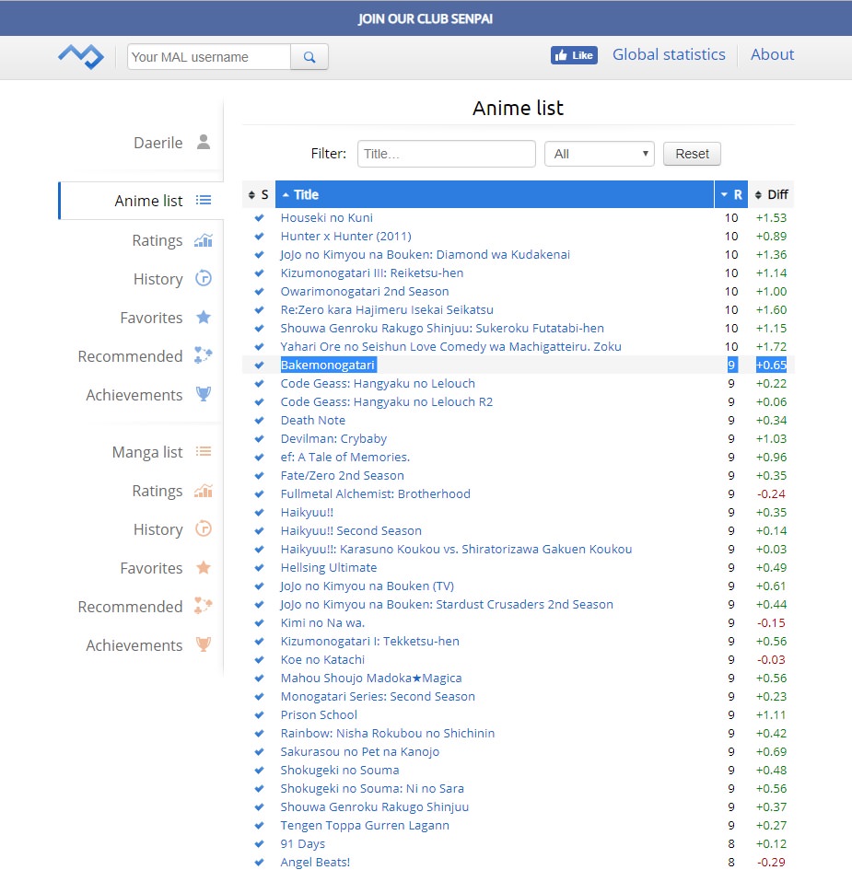The height and width of the screenshot is (870, 852).
Task: Click the blue anime Recommended icon
Action: [x=204, y=355]
